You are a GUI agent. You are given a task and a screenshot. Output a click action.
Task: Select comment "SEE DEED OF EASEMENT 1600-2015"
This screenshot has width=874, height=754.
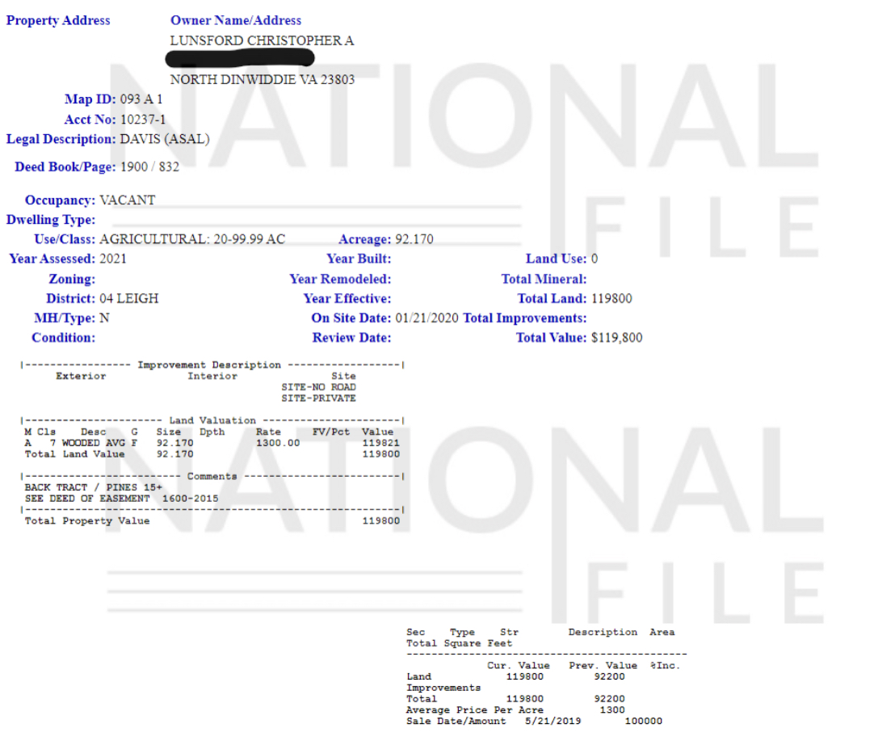(121, 499)
